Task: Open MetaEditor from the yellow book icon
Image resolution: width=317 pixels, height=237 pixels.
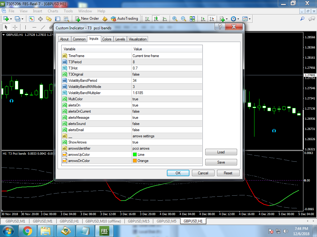Action: tap(105, 19)
